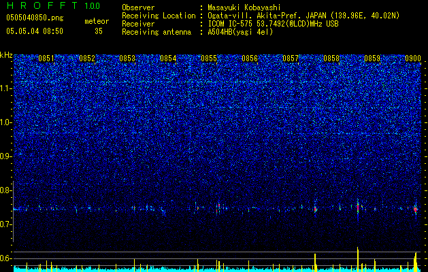Click the 1.0 kHz axis label
Image resolution: width=428 pixels, height=272 pixels.
[x=6, y=122]
